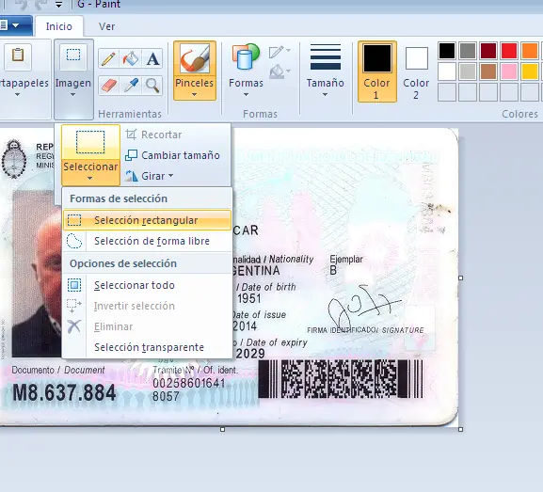The width and height of the screenshot is (543, 492).
Task: Pick the orange color swatch
Action: (530, 51)
